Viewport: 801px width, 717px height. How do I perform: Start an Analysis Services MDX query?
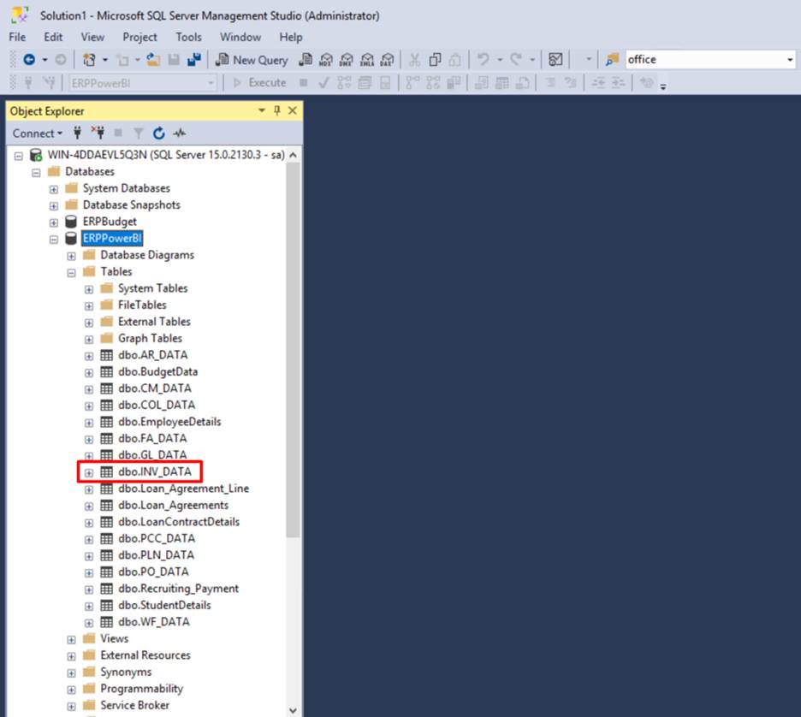tap(326, 60)
